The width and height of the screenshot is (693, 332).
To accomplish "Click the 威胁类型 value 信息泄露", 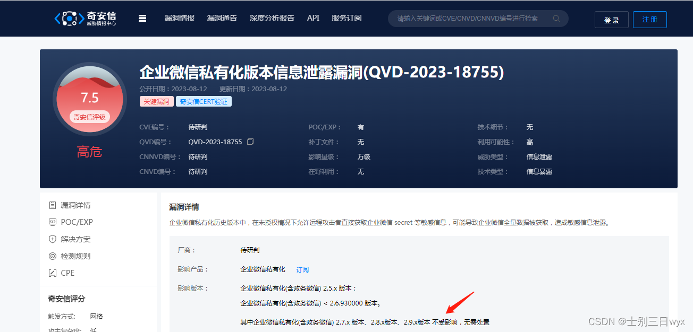I will coord(539,157).
